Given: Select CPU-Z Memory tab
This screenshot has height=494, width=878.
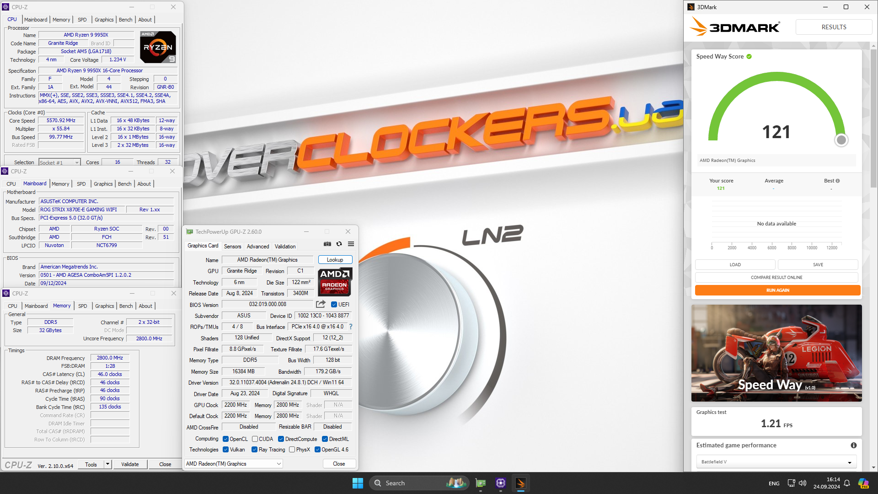Looking at the screenshot, I should point(61,306).
